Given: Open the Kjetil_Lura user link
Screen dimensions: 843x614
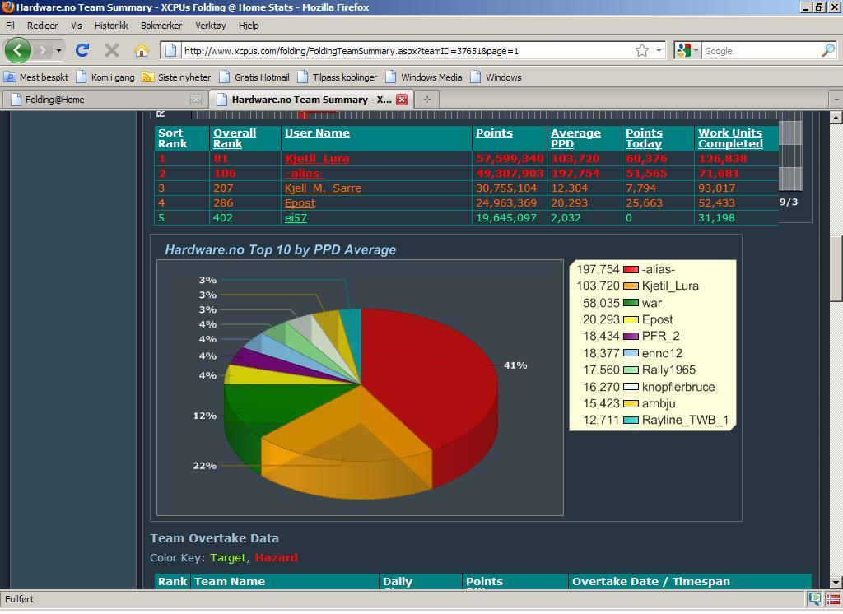Looking at the screenshot, I should click(317, 159).
